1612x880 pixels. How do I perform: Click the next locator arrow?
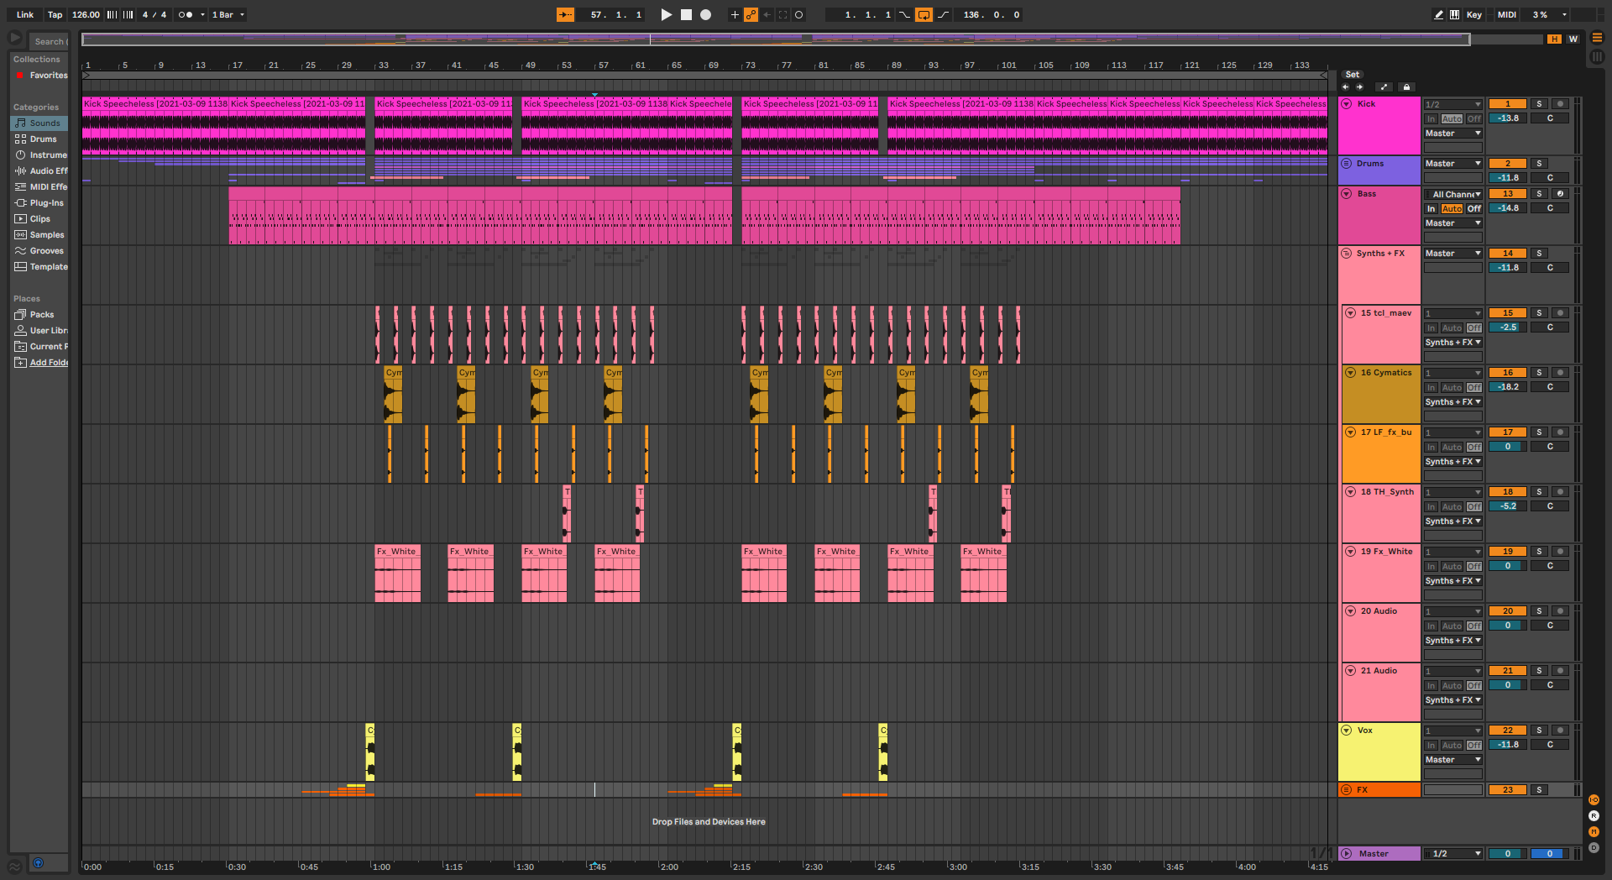[1359, 86]
